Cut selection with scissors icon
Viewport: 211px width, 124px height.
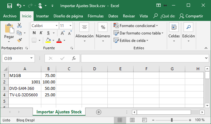(19, 25)
